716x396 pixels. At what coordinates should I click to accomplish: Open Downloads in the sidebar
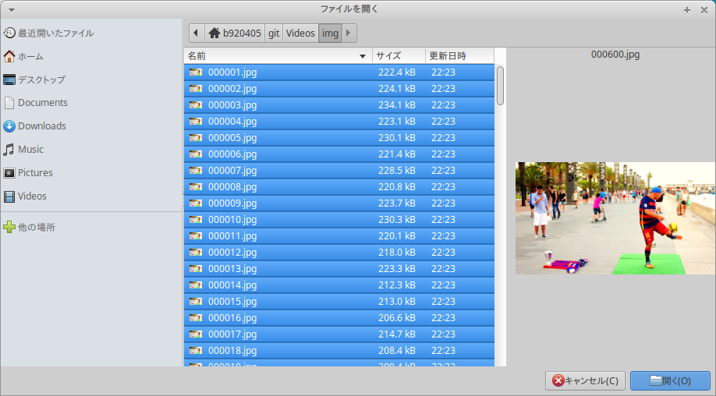[x=34, y=126]
